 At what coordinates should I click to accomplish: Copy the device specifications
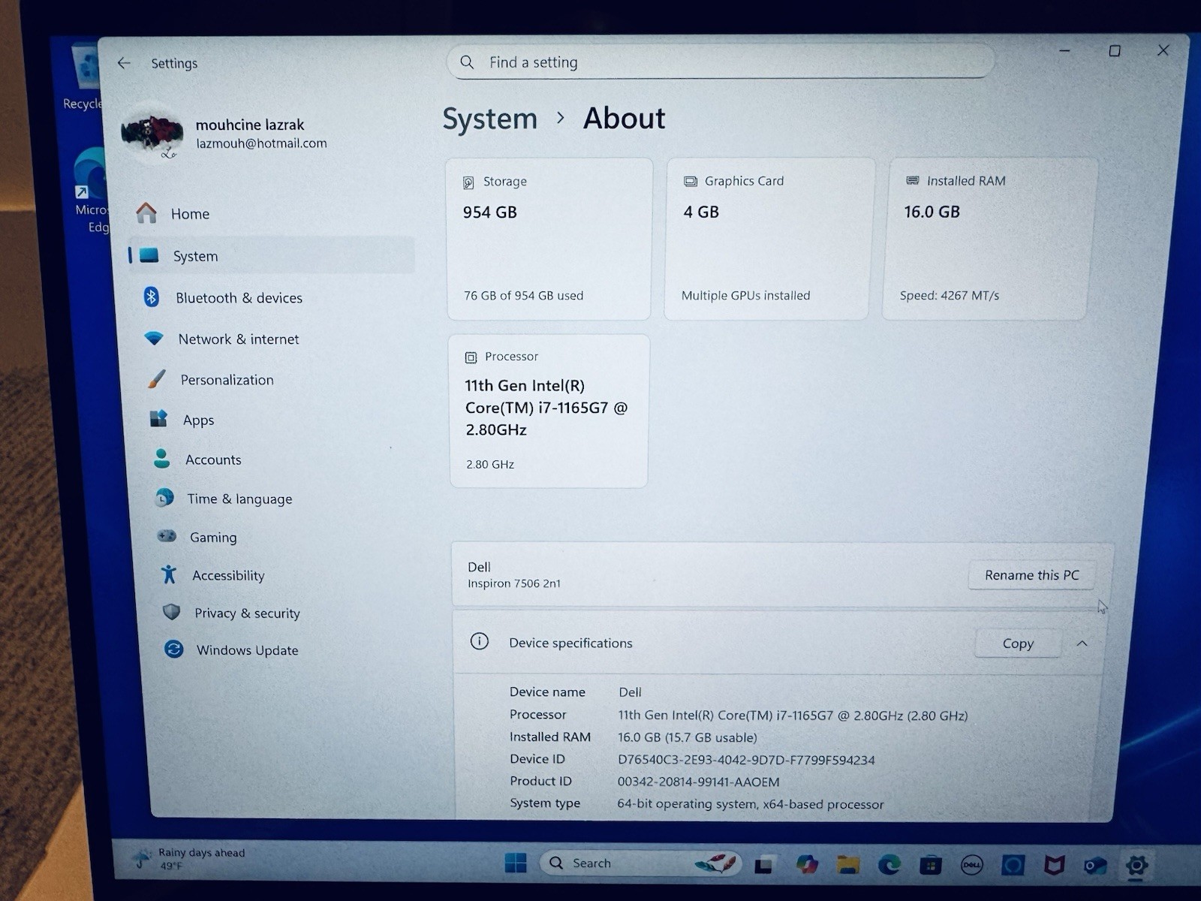coord(1018,643)
